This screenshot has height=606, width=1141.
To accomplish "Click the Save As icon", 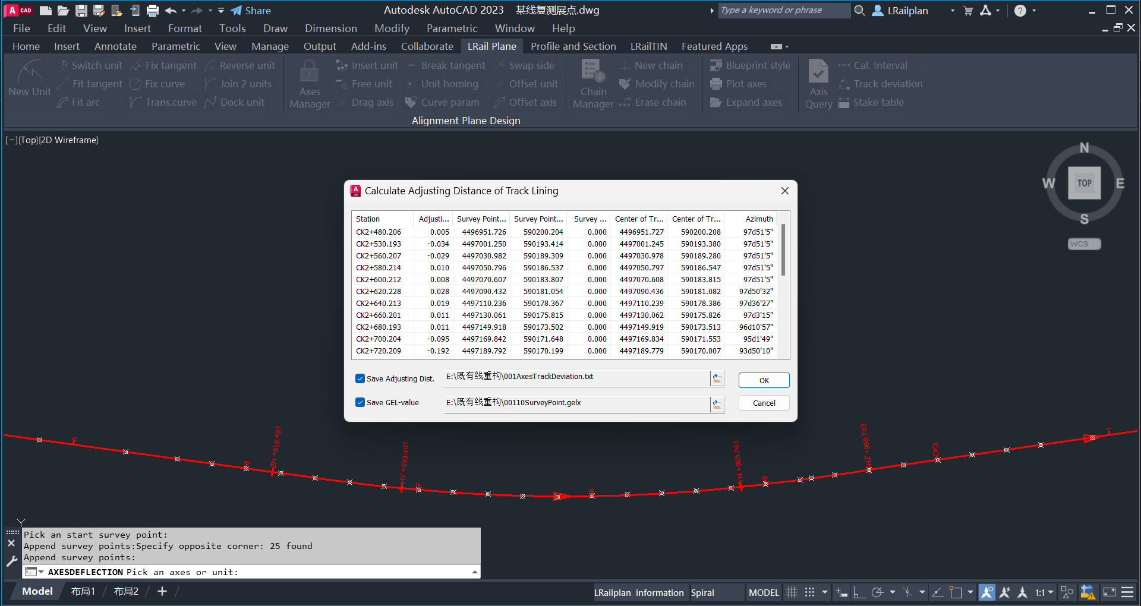I will (99, 11).
